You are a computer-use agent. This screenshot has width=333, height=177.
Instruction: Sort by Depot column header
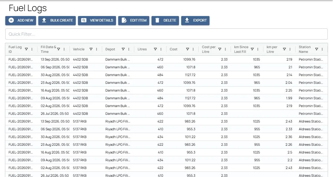110,49
